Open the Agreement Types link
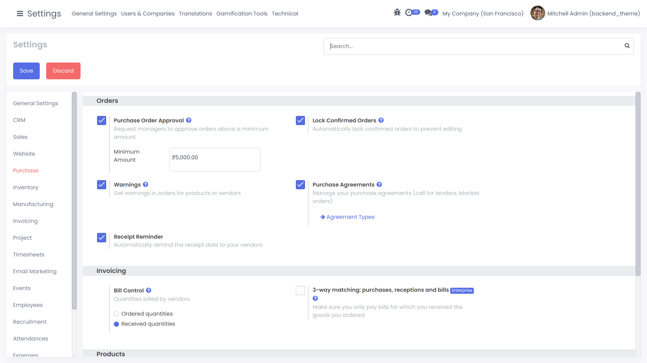Screen dimensions: 647x363 click(350, 217)
